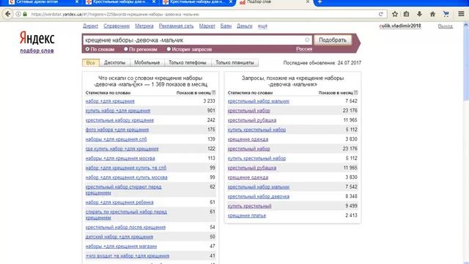This screenshot has height=264, width=469.
Task: Switch to the 'Десктопы' tab
Action: coord(114,62)
